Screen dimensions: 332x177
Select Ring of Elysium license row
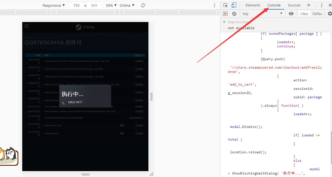[85, 133]
